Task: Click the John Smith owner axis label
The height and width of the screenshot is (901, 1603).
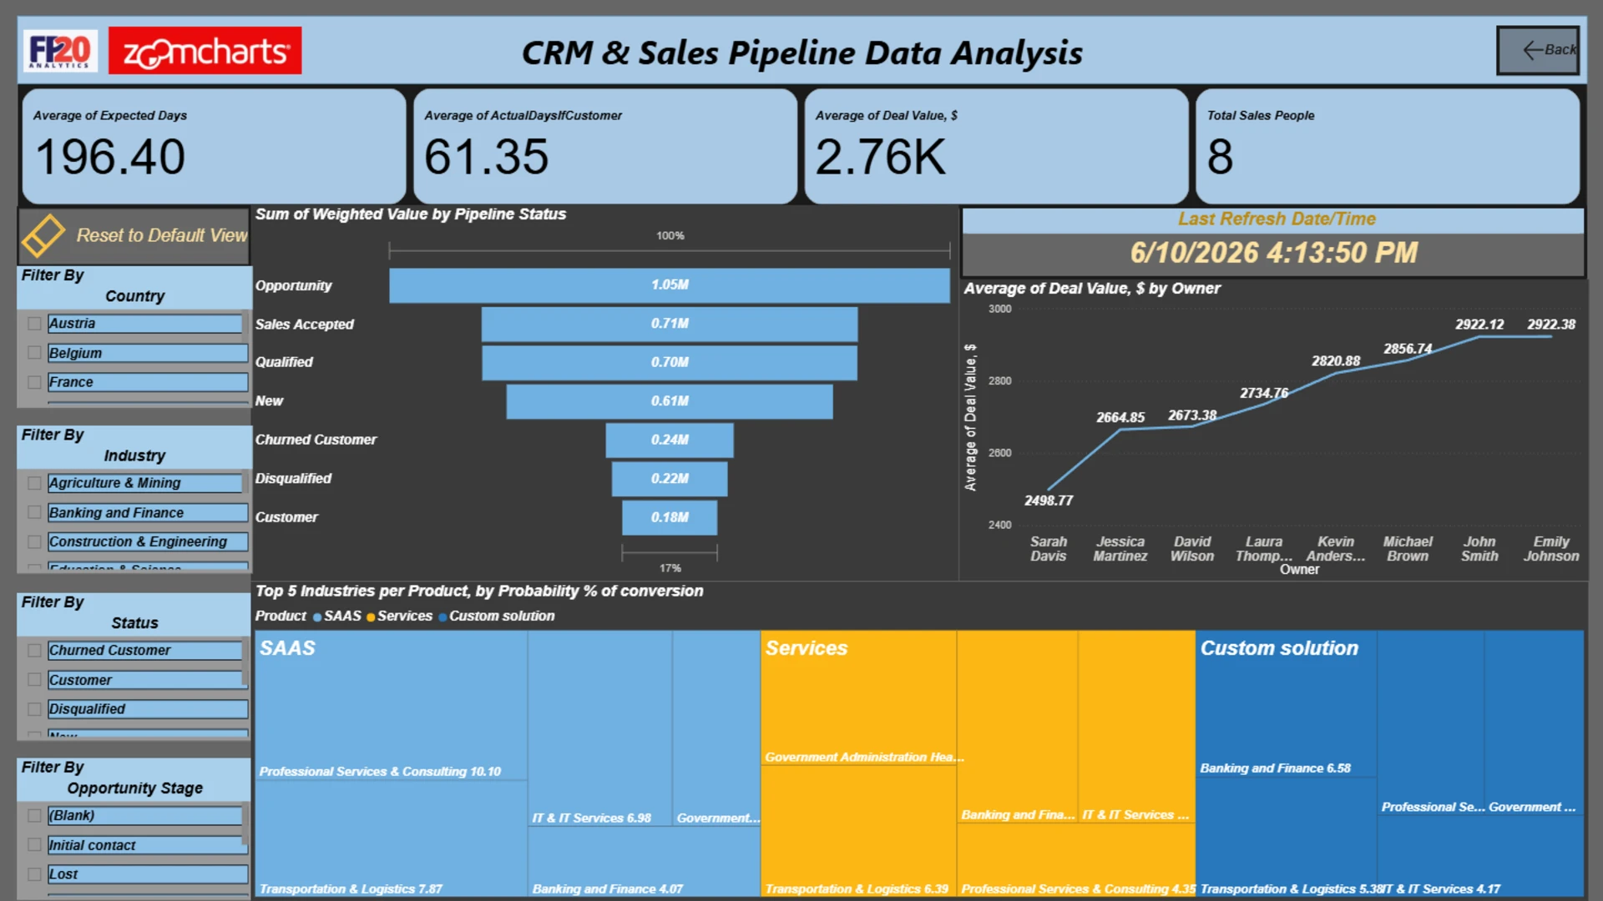Action: (x=1479, y=549)
